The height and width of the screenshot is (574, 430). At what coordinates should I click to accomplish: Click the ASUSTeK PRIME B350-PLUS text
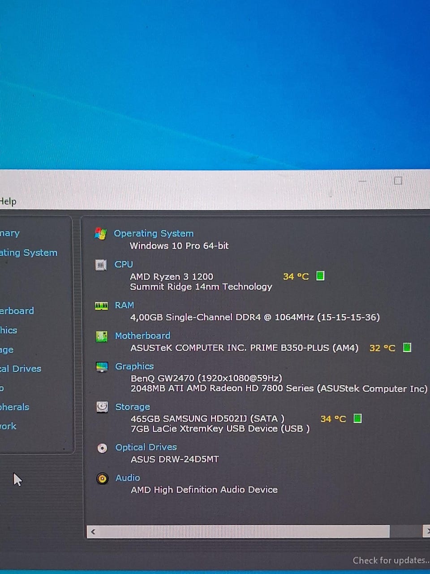245,348
